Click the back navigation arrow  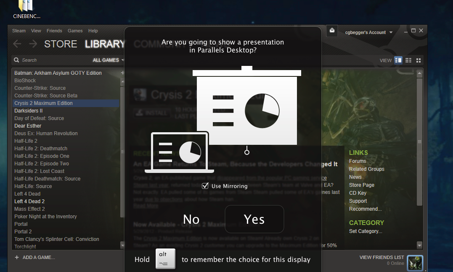pyautogui.click(x=17, y=44)
